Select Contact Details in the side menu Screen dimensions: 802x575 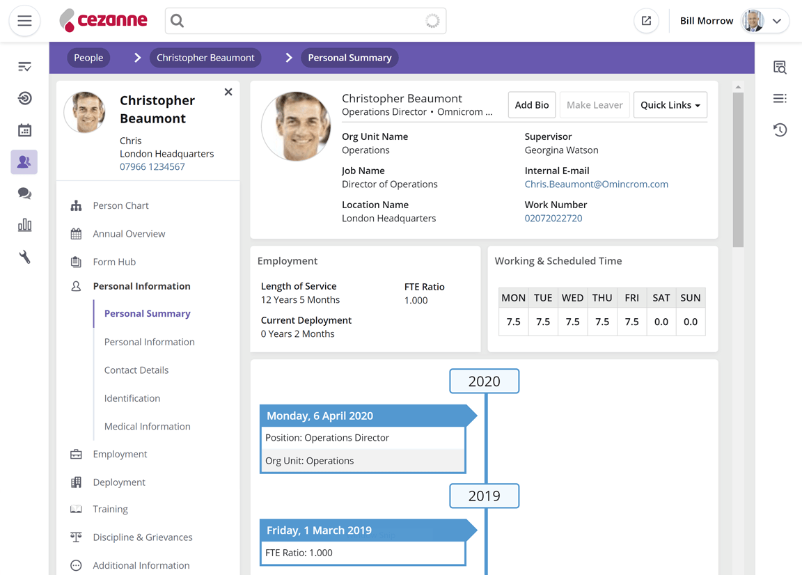click(x=136, y=370)
